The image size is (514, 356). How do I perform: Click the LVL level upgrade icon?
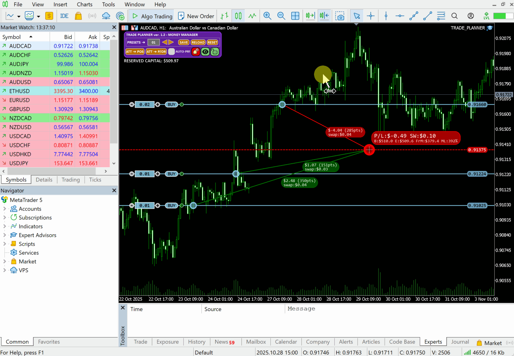pos(487,16)
